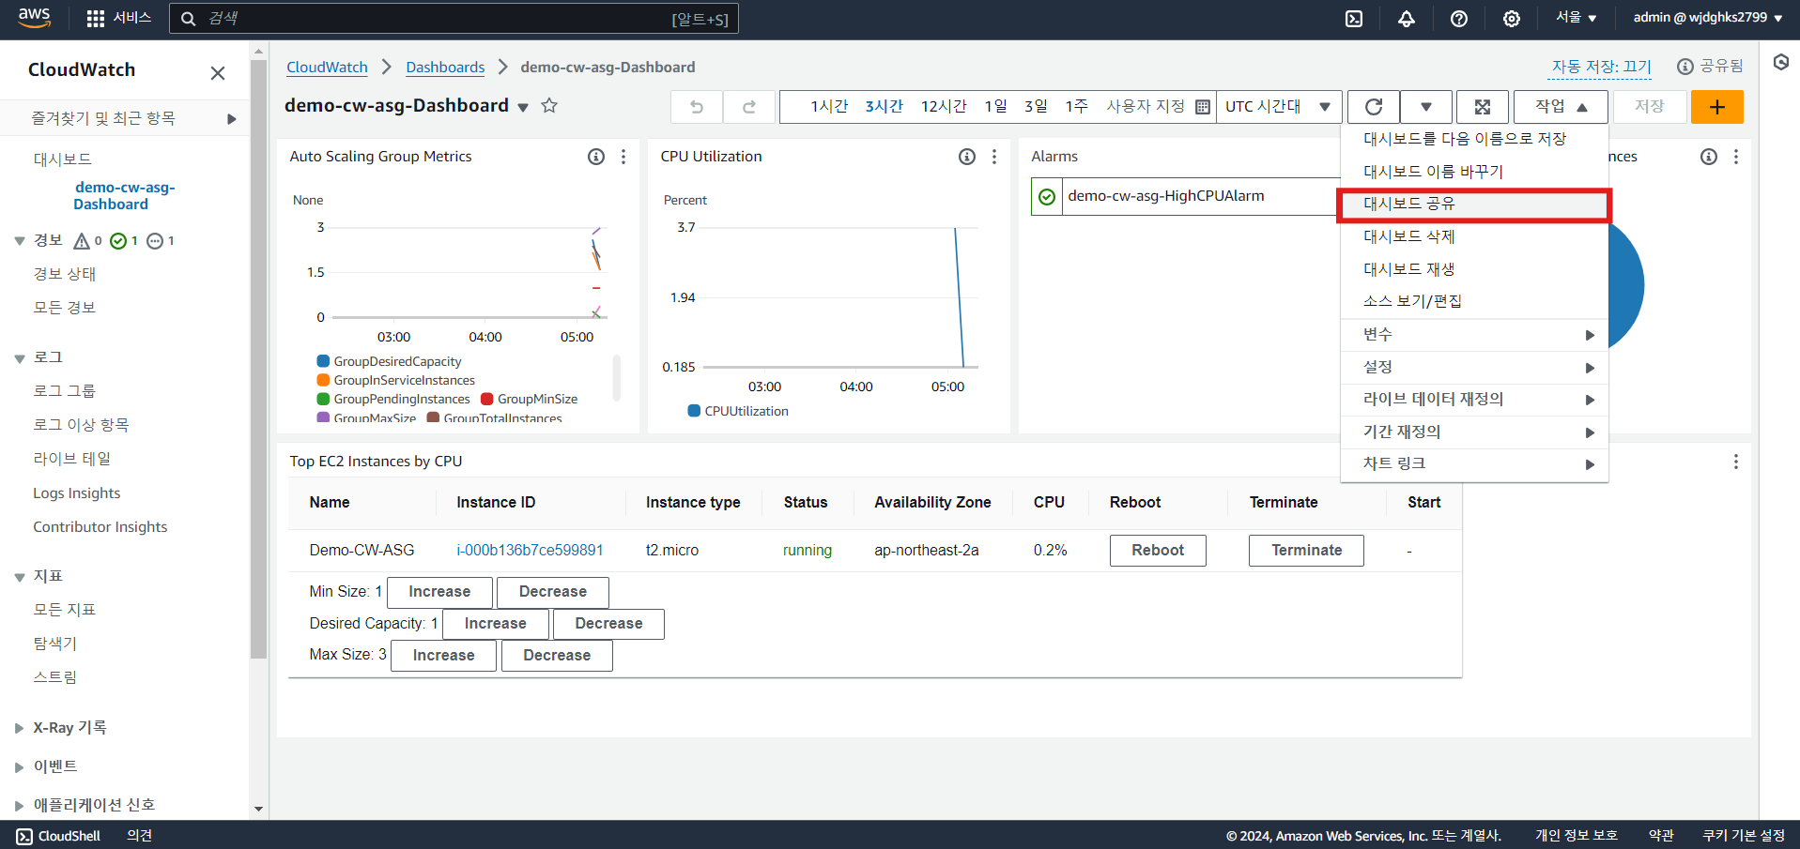The image size is (1800, 849).
Task: Undo the last dashboard change
Action: click(697, 107)
